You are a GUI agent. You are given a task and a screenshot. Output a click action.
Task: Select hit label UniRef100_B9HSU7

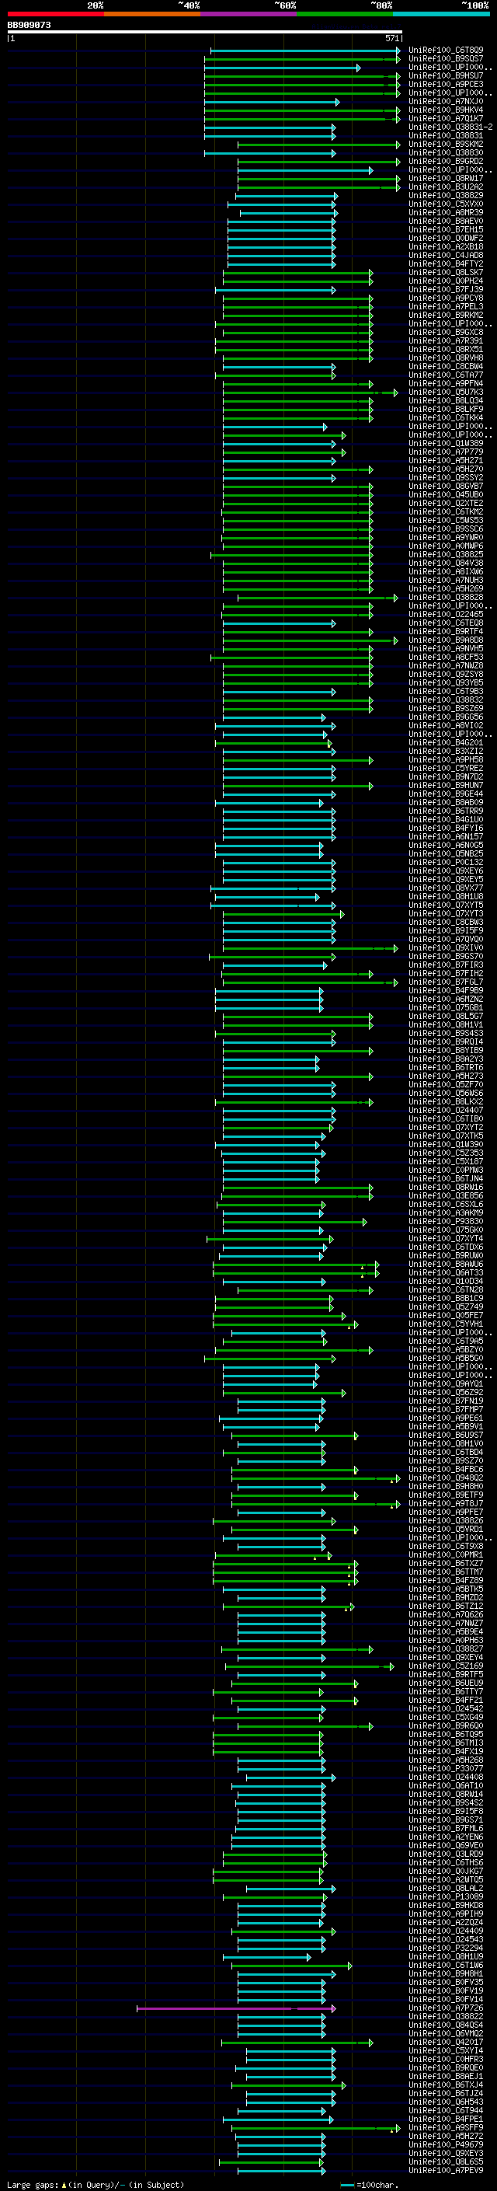pyautogui.click(x=446, y=76)
